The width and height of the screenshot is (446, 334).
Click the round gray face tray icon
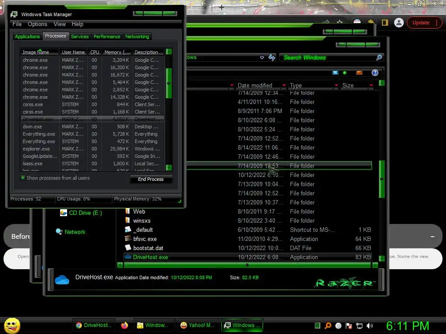338,326
